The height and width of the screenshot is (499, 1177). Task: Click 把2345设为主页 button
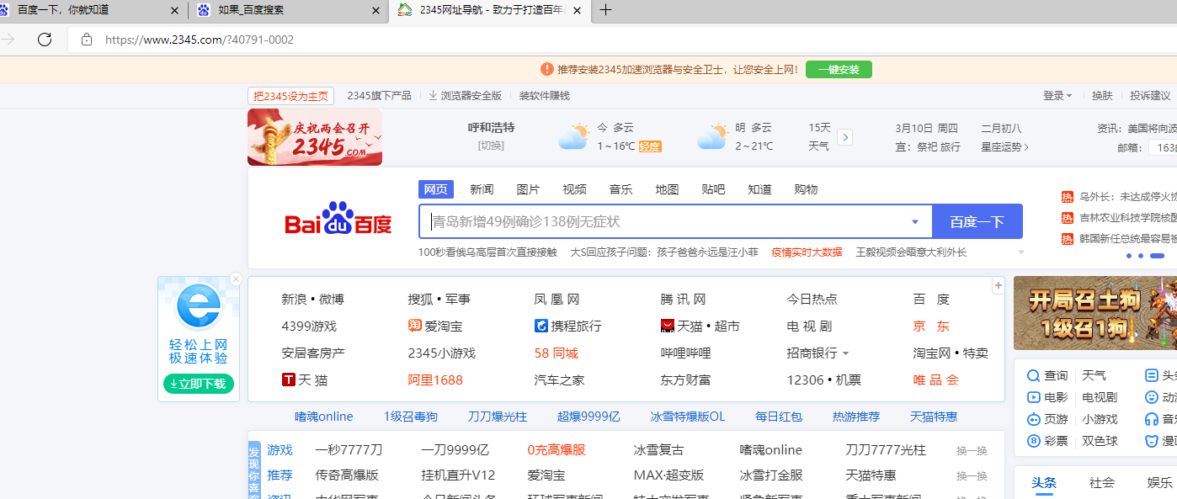[x=291, y=96]
